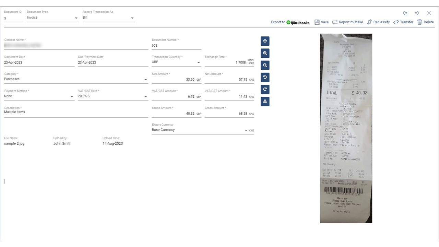This screenshot has width=439, height=247.
Task: Open the Category dropdown showing Purchases
Action: pos(145,79)
